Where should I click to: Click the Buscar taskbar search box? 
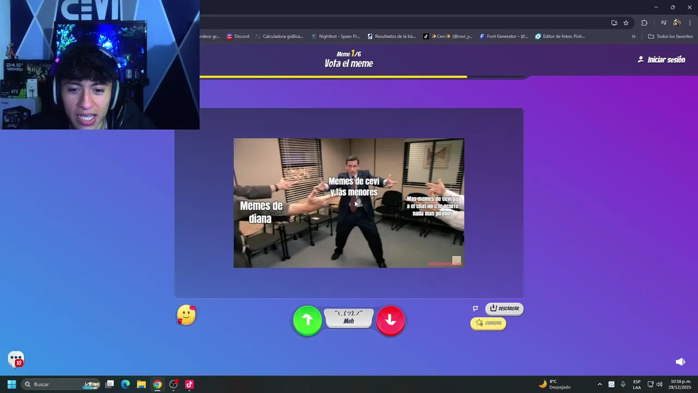61,384
